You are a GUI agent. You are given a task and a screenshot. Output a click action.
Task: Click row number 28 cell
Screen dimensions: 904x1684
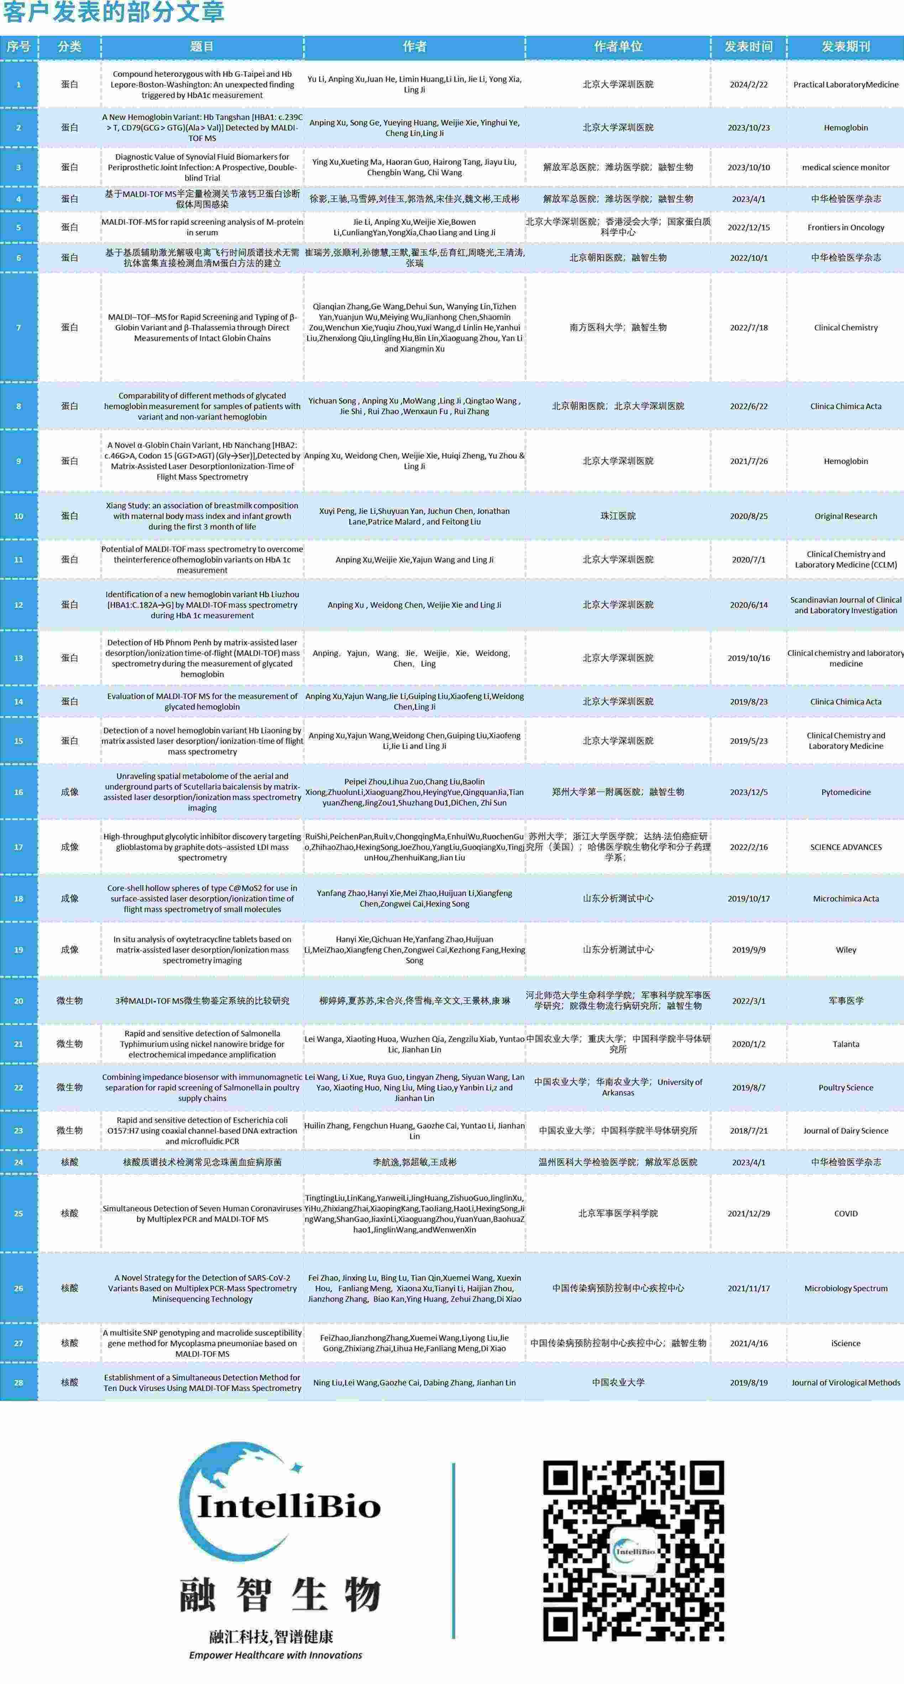tap(18, 1382)
